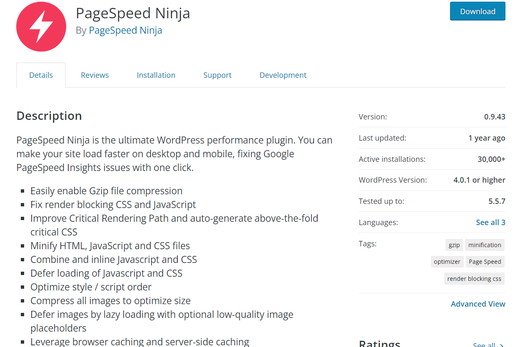Image resolution: width=525 pixels, height=347 pixels.
Task: Click the PageSpeed Ninja lightning bolt logo
Action: pyautogui.click(x=41, y=27)
